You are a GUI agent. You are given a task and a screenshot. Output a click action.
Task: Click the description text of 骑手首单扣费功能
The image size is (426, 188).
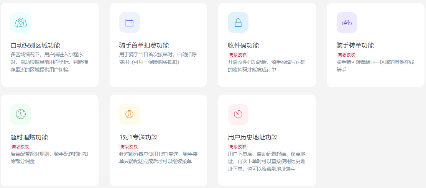coord(158,58)
